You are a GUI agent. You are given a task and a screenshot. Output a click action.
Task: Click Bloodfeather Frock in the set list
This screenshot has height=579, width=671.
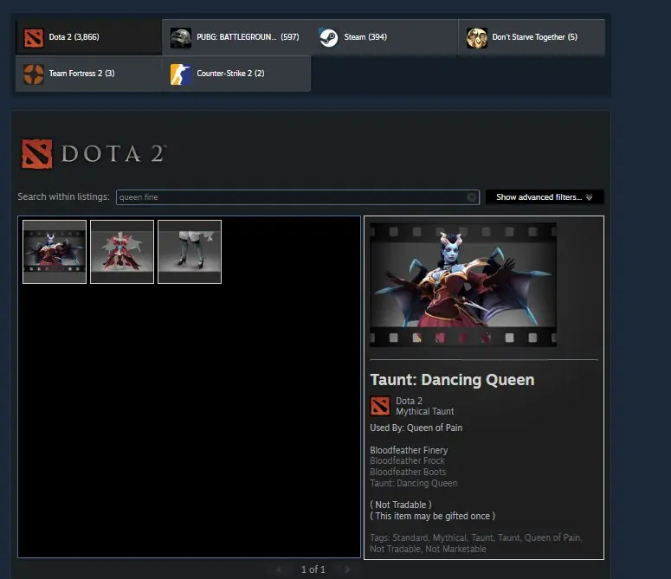click(407, 460)
